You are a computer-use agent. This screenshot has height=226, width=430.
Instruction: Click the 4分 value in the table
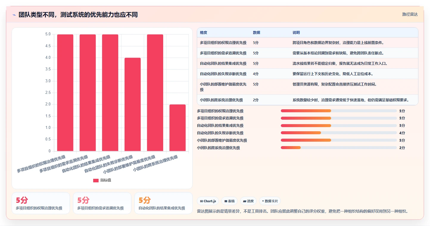click(255, 74)
